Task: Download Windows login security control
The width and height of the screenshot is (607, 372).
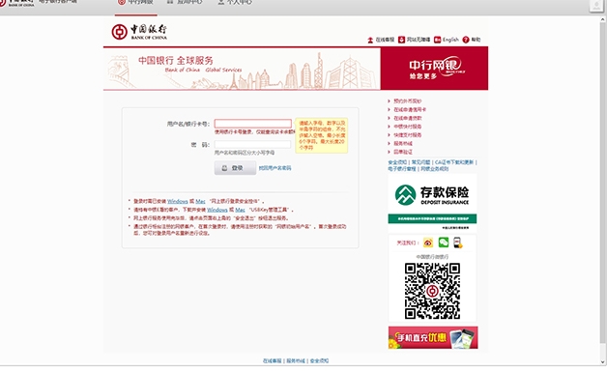Action: [177, 201]
